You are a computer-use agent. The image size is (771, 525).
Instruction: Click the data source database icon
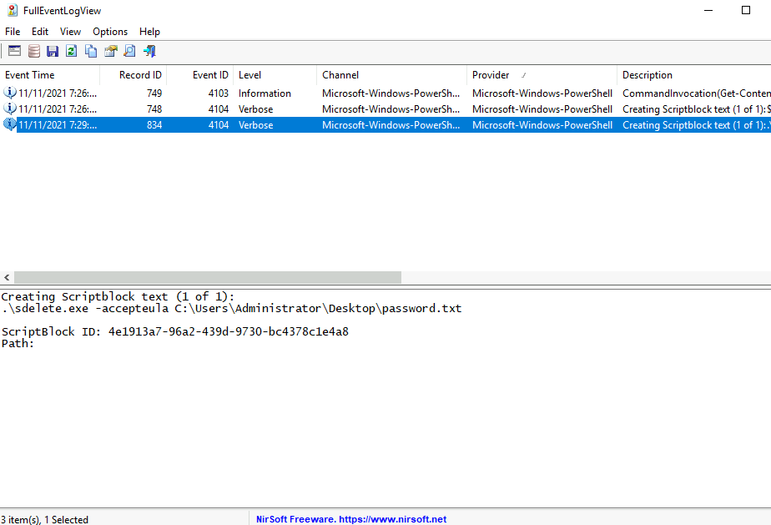point(33,52)
